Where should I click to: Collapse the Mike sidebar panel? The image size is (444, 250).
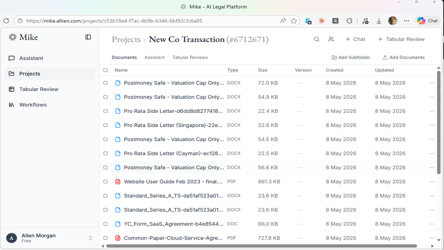point(88,37)
